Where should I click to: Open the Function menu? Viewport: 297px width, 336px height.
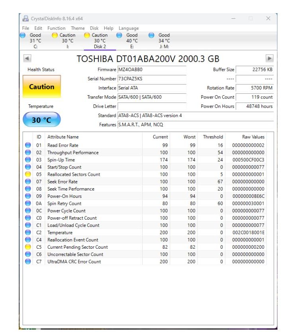(56, 28)
